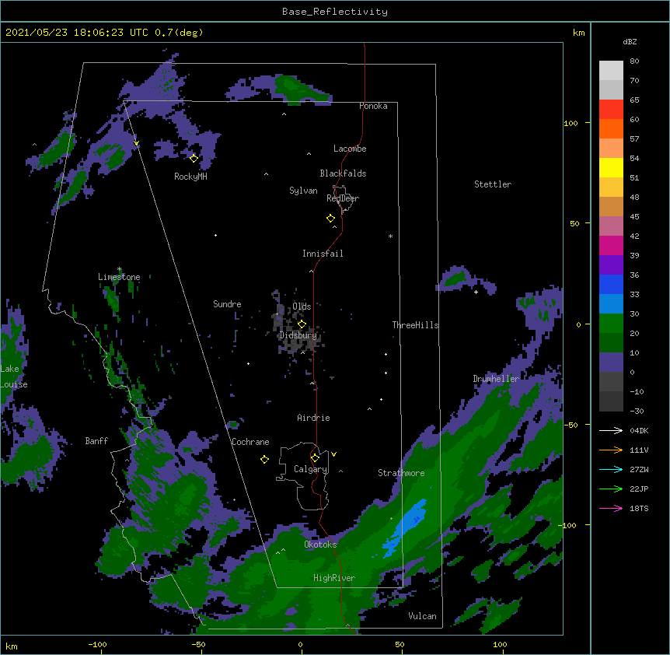Click the Innisfail label
The width and height of the screenshot is (670, 655).
point(323,254)
